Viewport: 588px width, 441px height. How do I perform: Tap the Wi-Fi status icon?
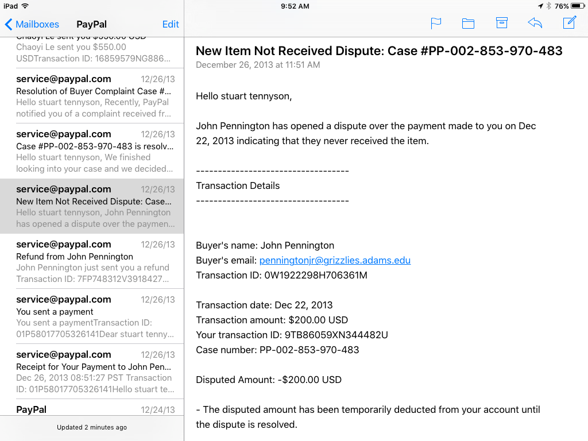[x=25, y=6]
